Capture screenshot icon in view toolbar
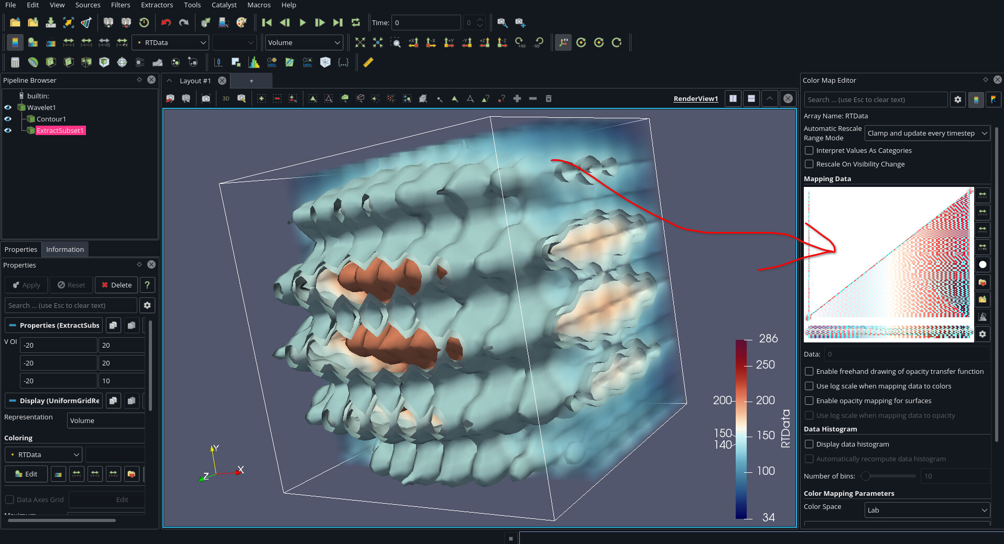 coord(206,98)
